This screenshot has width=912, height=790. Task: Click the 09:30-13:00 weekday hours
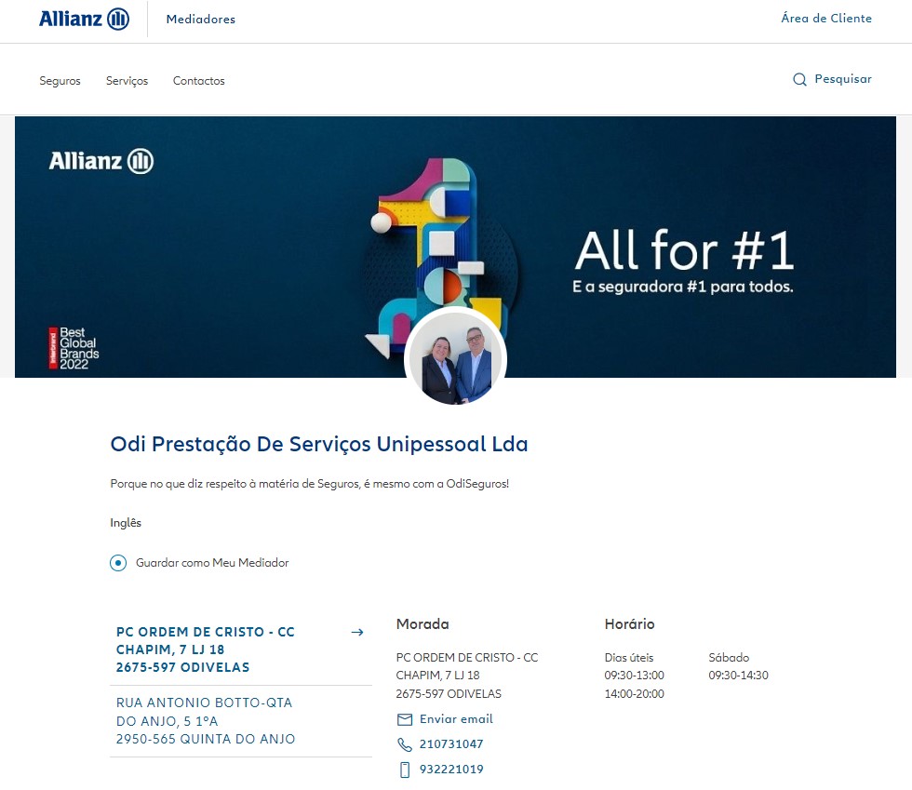pyautogui.click(x=634, y=676)
